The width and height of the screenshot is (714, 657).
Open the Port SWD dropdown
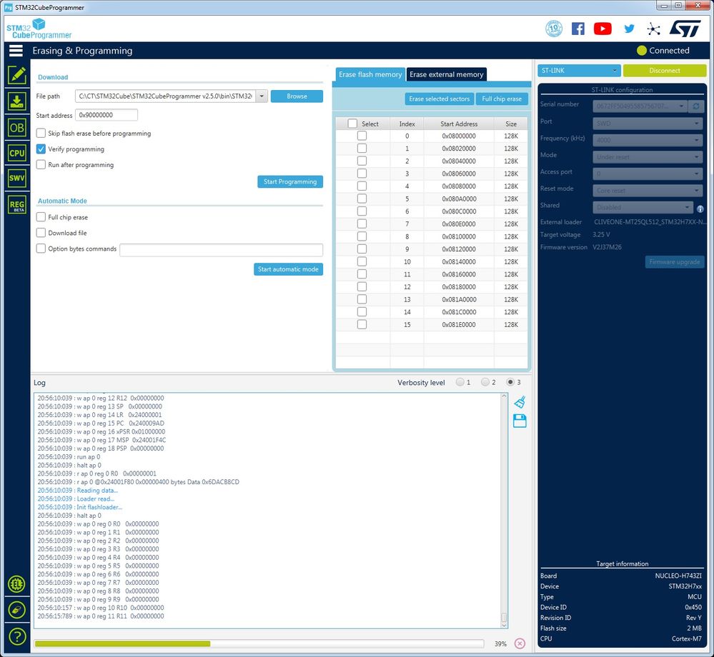[x=648, y=123]
